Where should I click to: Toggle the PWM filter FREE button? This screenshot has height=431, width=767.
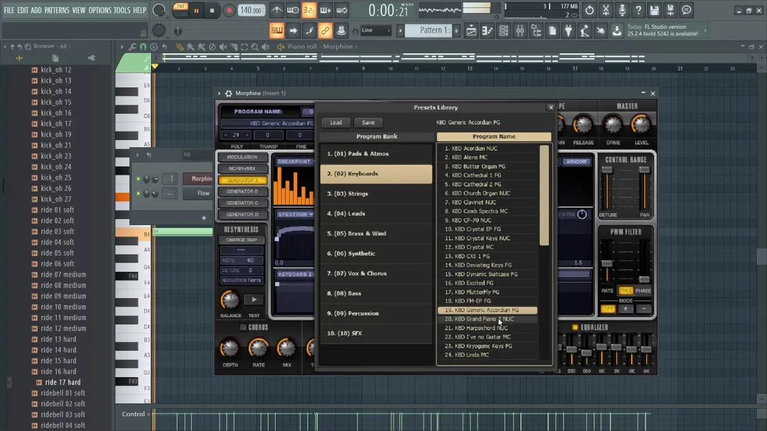[x=626, y=290]
